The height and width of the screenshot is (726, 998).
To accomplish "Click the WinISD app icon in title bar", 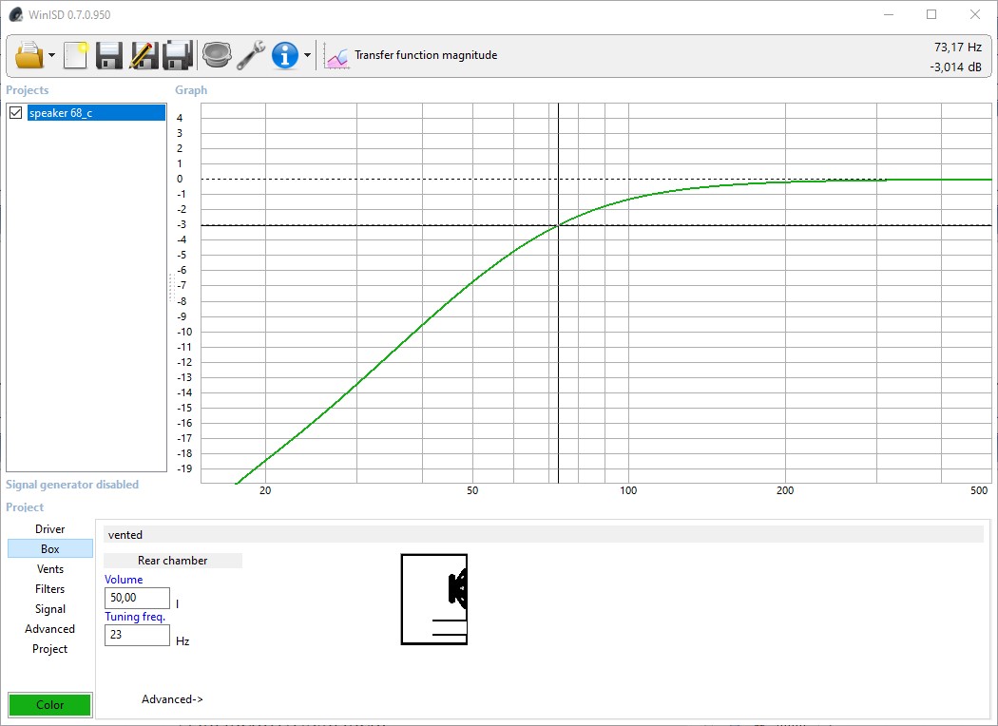I will tap(15, 14).
